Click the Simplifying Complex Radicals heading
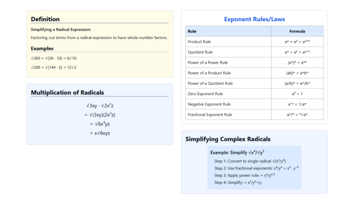This screenshot has width=359, height=202. point(228,139)
